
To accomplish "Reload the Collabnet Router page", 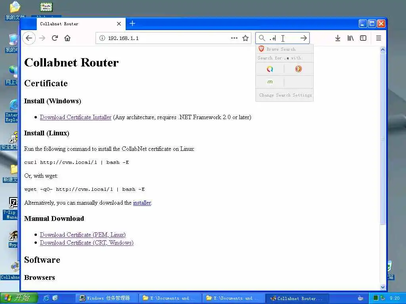I will [55, 38].
